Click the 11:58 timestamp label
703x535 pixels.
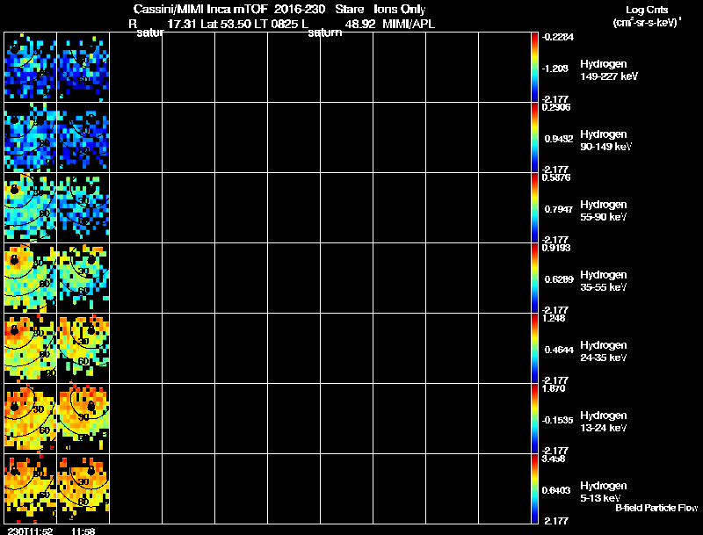point(83,531)
